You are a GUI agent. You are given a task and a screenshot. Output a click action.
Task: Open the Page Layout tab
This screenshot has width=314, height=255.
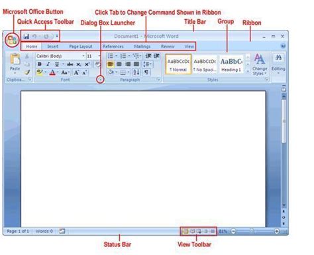81,46
